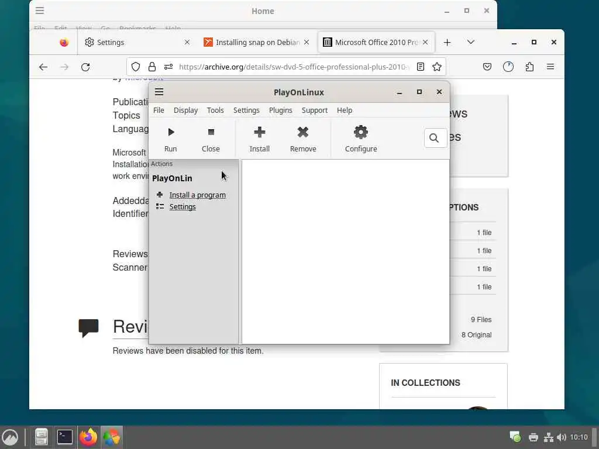Open a new Firefox tab
Image resolution: width=599 pixels, height=449 pixels.
coord(447,42)
